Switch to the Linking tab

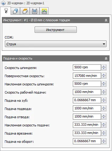click(x=44, y=11)
